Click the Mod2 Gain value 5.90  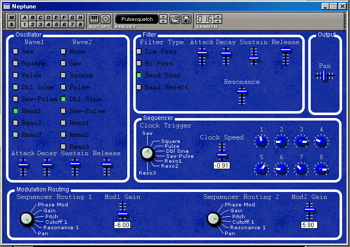click(309, 225)
